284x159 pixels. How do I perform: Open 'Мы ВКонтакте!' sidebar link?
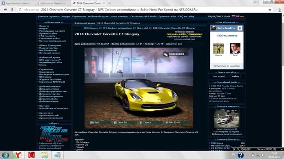point(48,50)
